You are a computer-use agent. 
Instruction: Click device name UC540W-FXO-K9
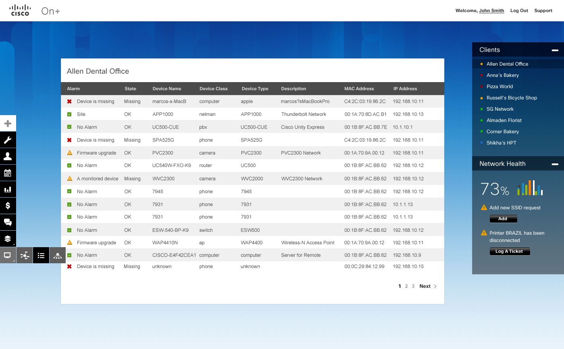172,165
